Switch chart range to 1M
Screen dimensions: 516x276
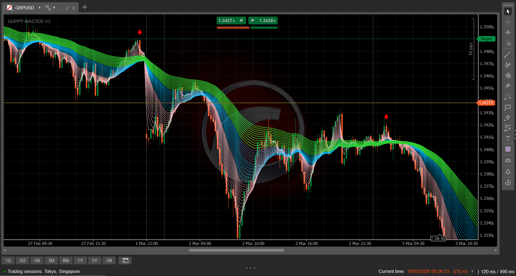(x=37, y=260)
